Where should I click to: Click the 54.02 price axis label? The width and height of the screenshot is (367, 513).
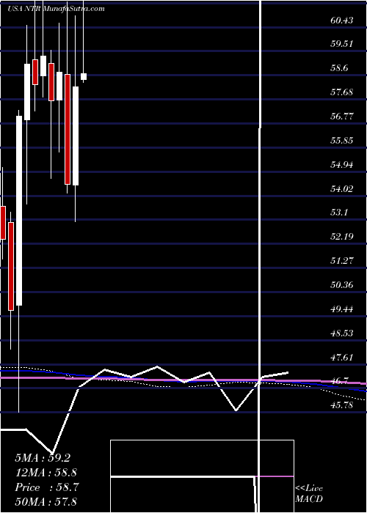coord(342,189)
